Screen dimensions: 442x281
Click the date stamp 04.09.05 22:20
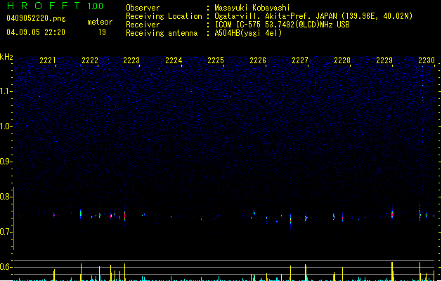point(36,32)
